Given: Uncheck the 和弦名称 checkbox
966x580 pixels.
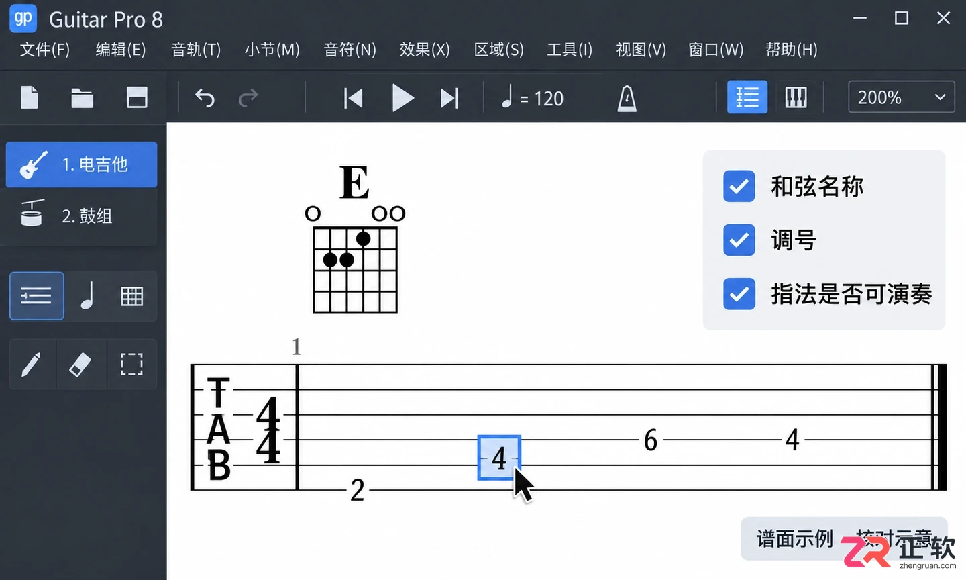Looking at the screenshot, I should point(739,187).
